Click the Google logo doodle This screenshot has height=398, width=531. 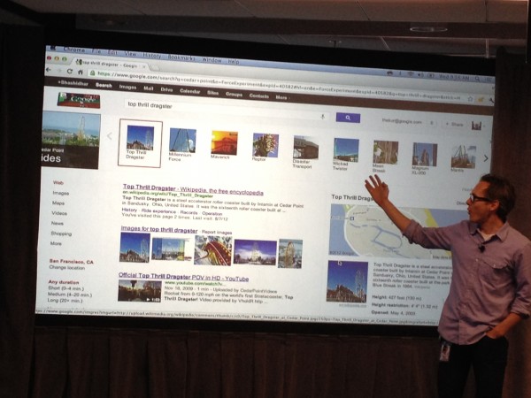pyautogui.click(x=77, y=100)
